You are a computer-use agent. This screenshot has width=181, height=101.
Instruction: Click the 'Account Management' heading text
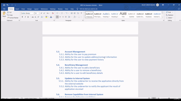pyautogui.click(x=75, y=52)
